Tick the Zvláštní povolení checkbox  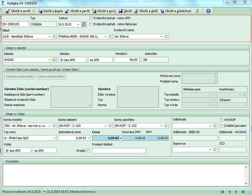click(222, 125)
